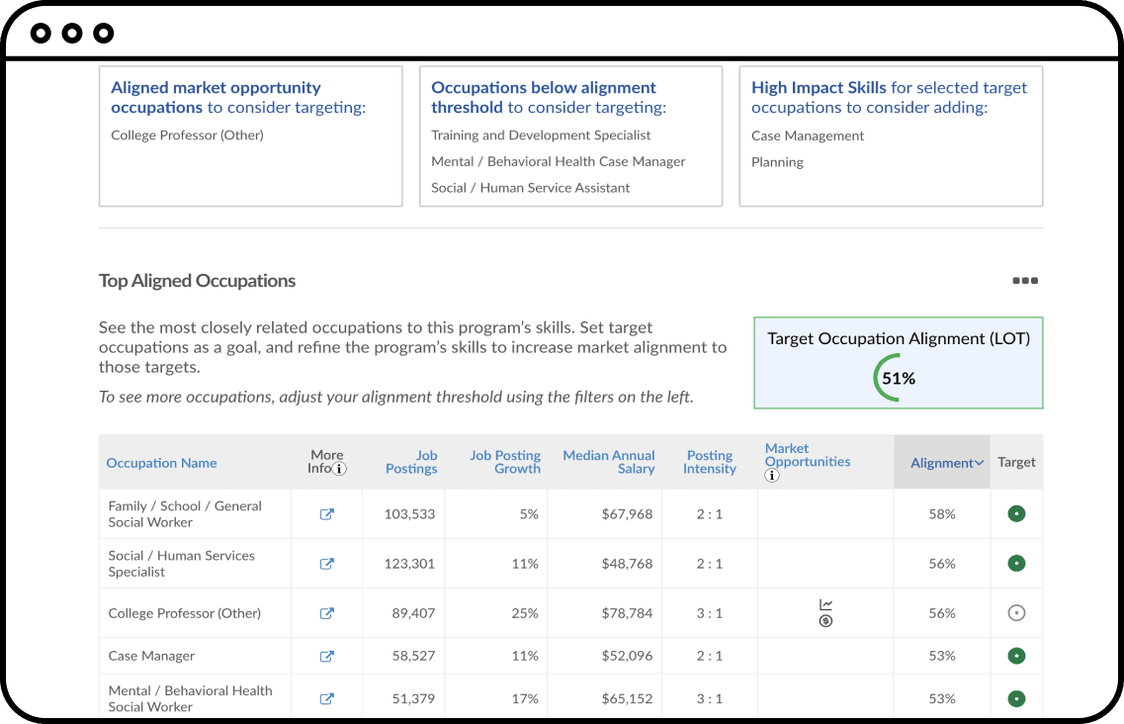Sort by the Alignment column dropdown arrow

(x=979, y=463)
